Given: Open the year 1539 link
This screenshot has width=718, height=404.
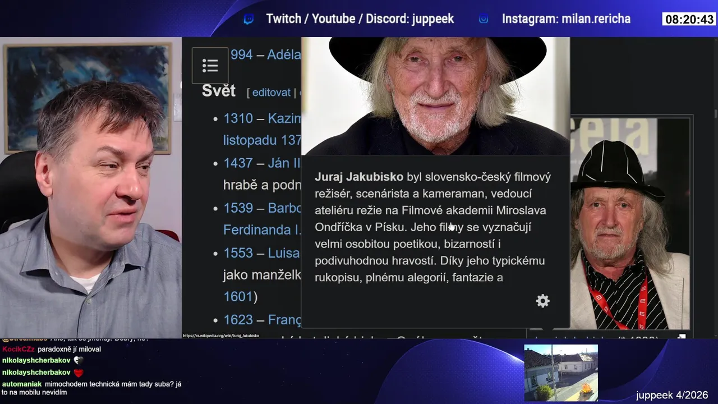Looking at the screenshot, I should 238,208.
